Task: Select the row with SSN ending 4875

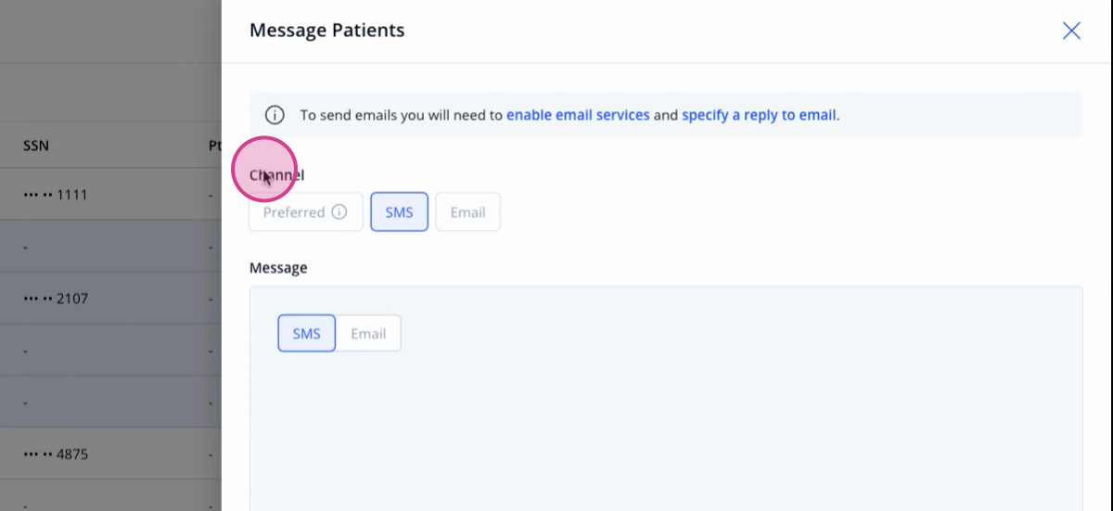Action: pyautogui.click(x=110, y=454)
